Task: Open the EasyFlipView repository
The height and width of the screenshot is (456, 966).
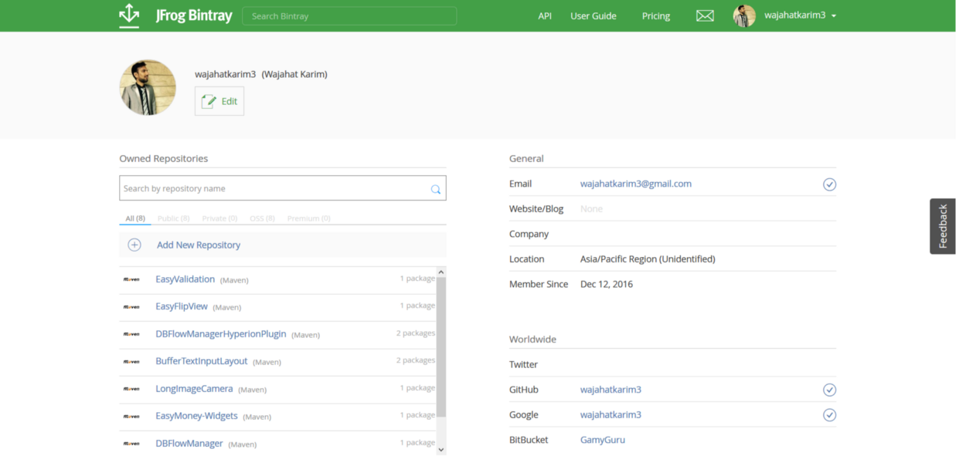Action: [x=182, y=306]
